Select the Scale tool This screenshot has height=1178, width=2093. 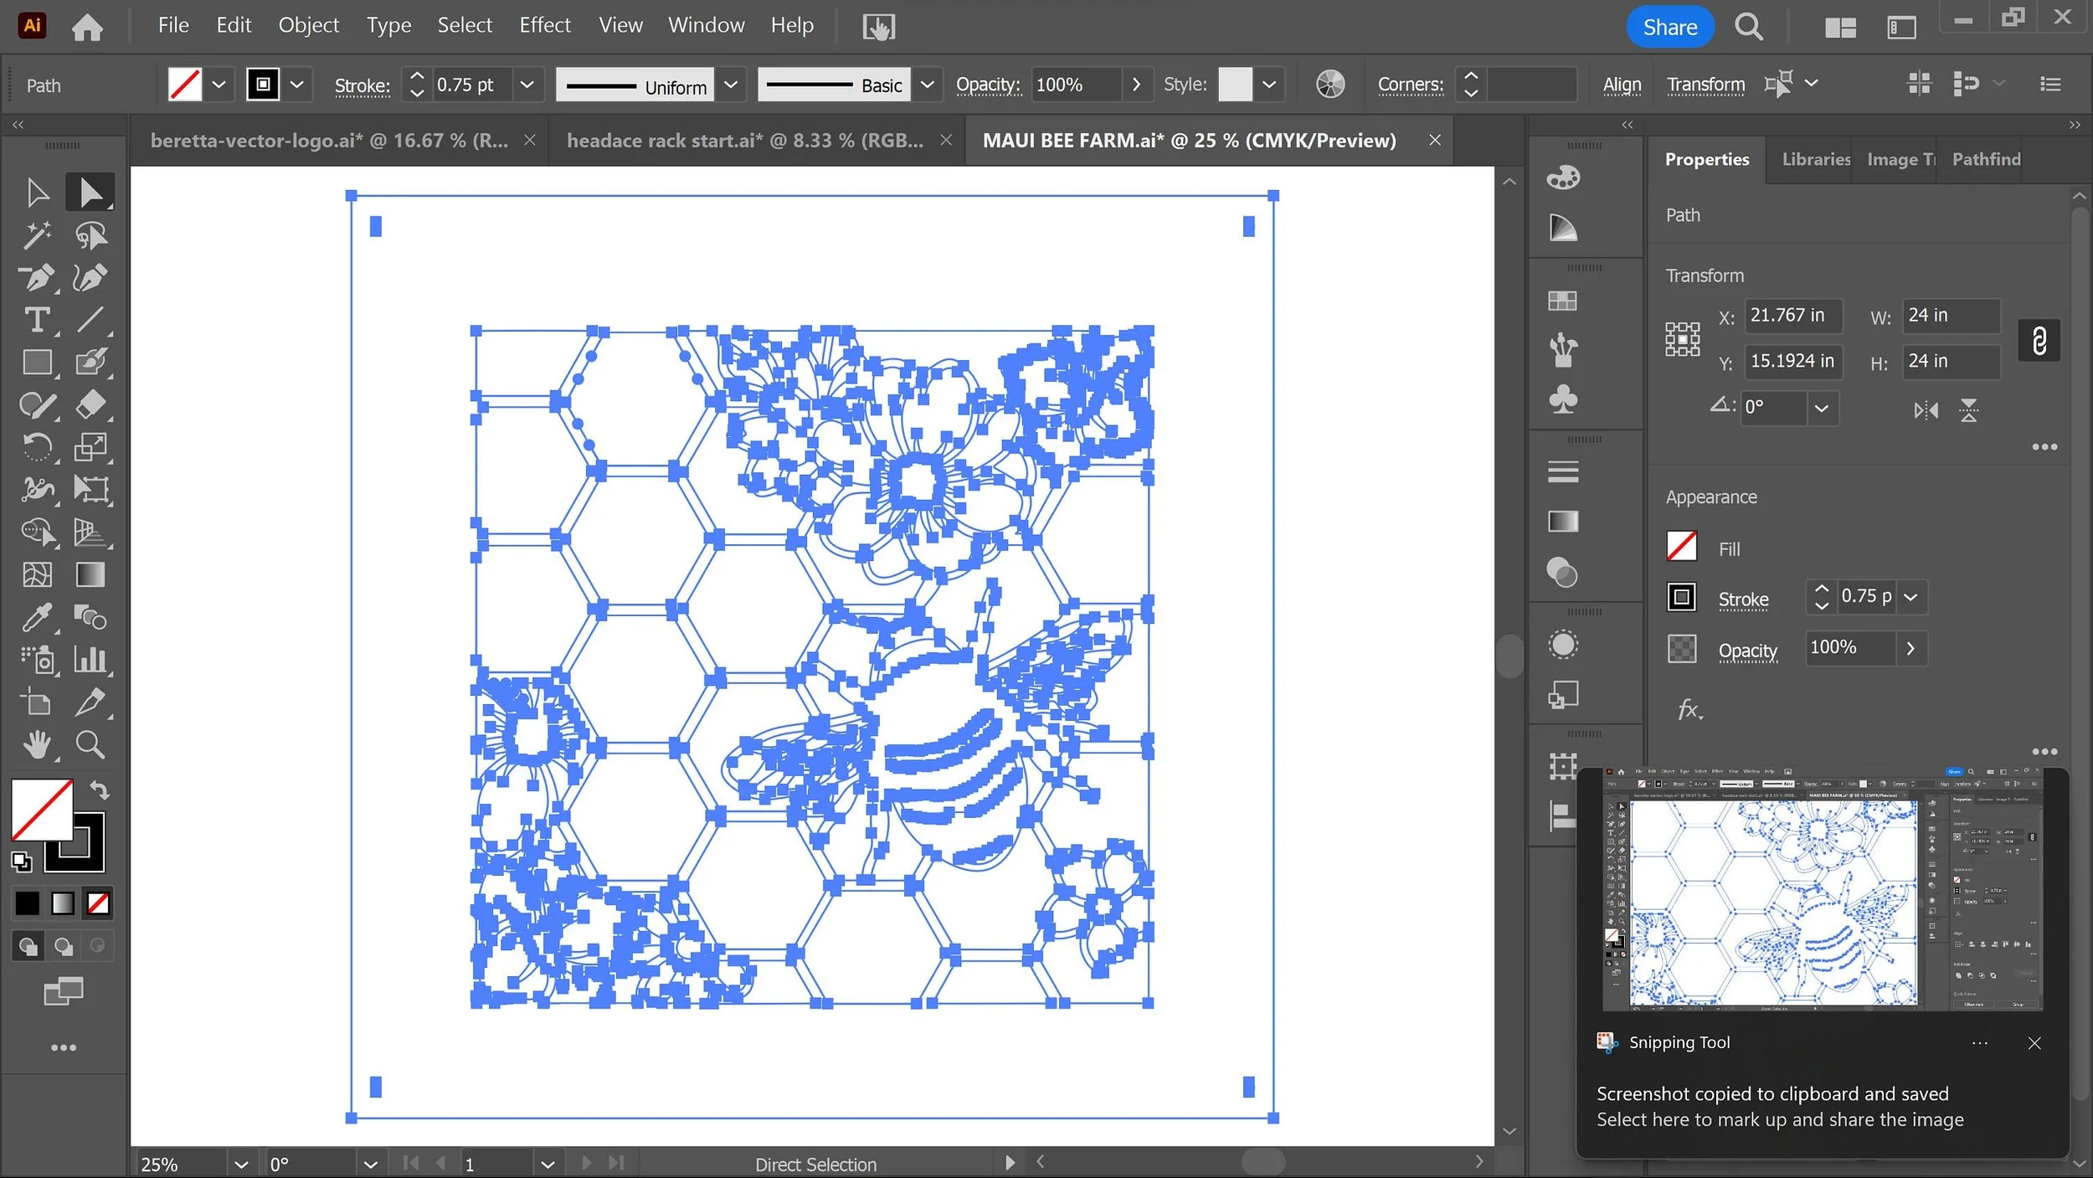[90, 447]
